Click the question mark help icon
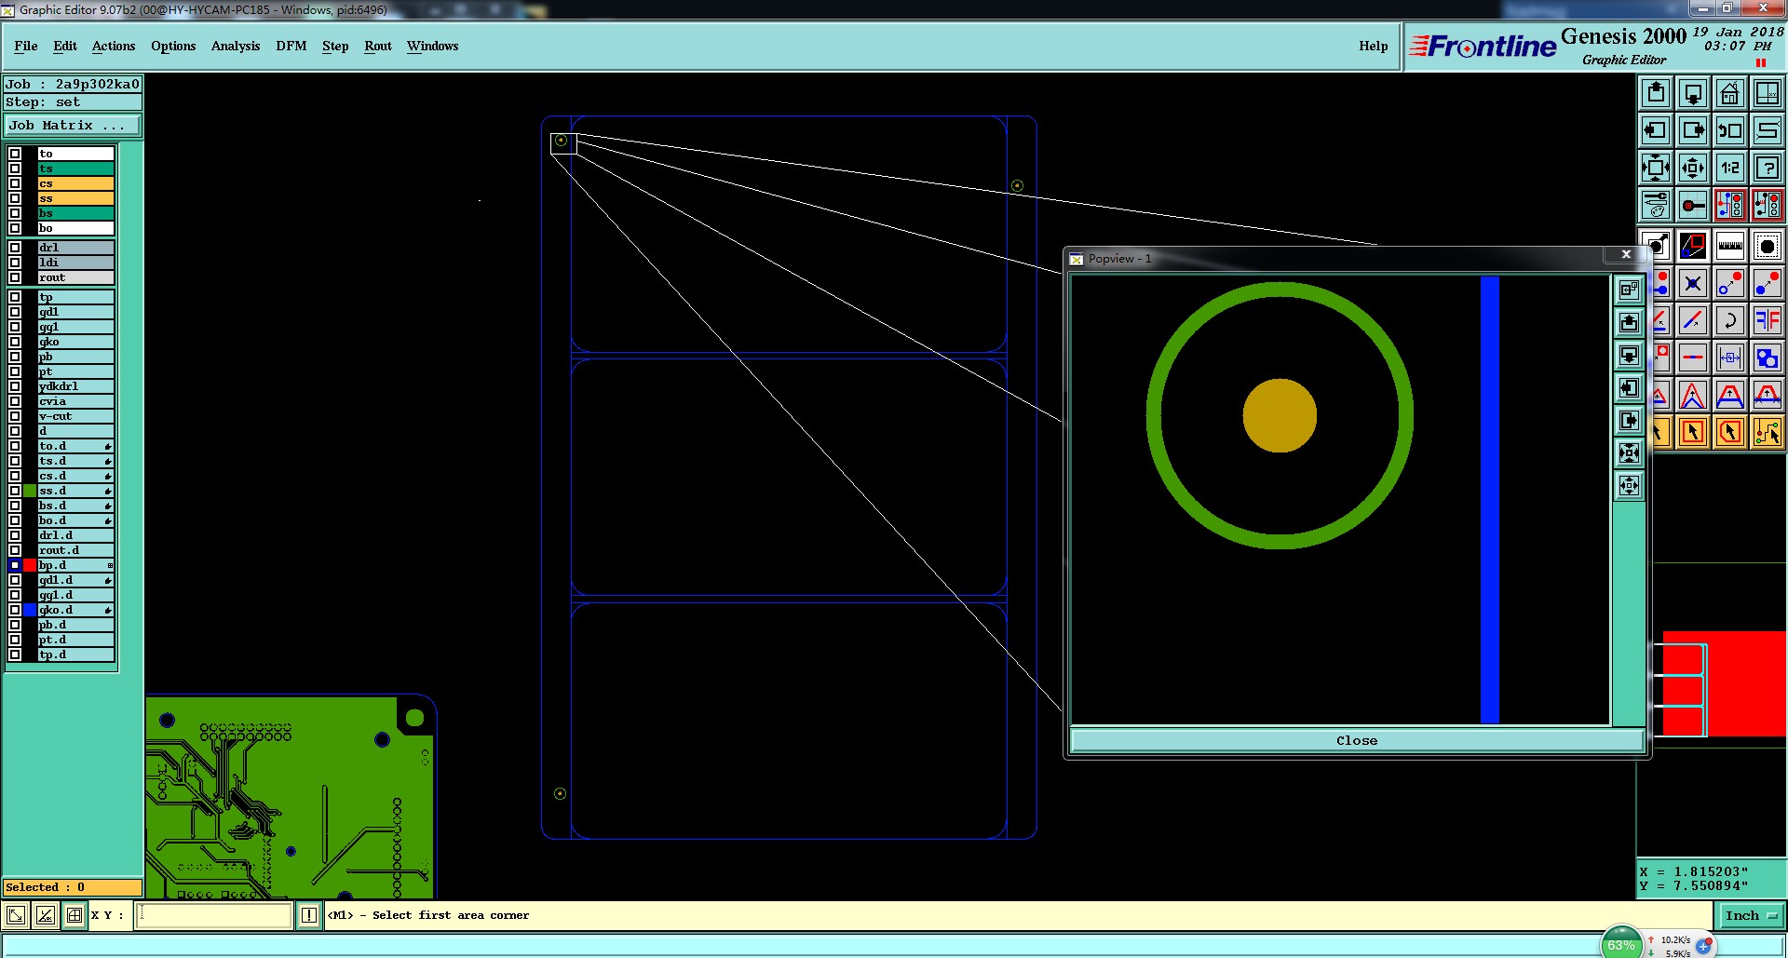 coord(1768,168)
